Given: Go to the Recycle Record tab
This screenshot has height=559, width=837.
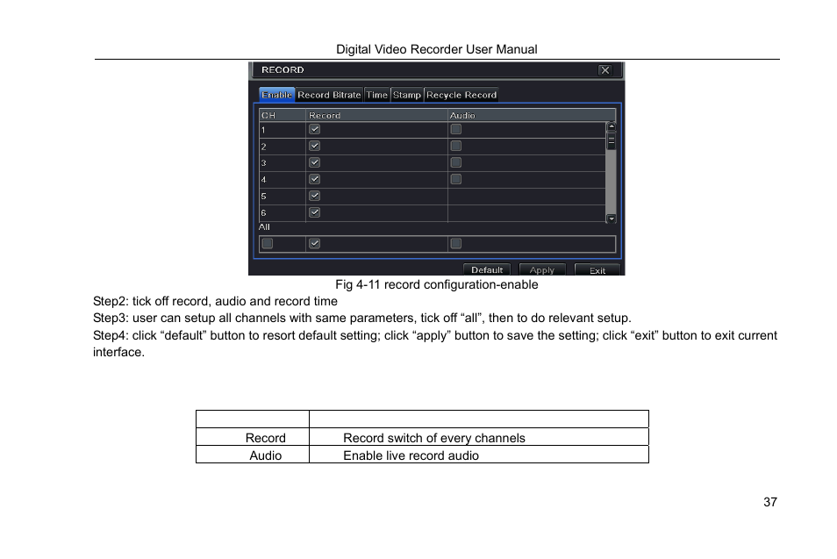Looking at the screenshot, I should point(461,95).
